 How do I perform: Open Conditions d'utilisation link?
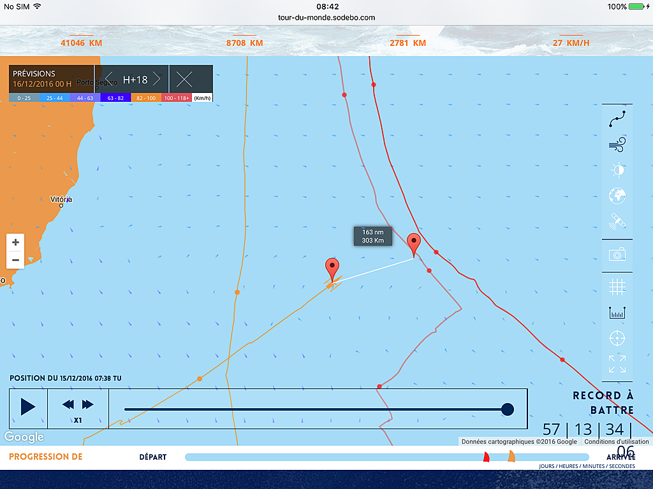tap(617, 442)
